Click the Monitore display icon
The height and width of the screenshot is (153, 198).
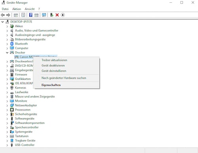[12, 101]
